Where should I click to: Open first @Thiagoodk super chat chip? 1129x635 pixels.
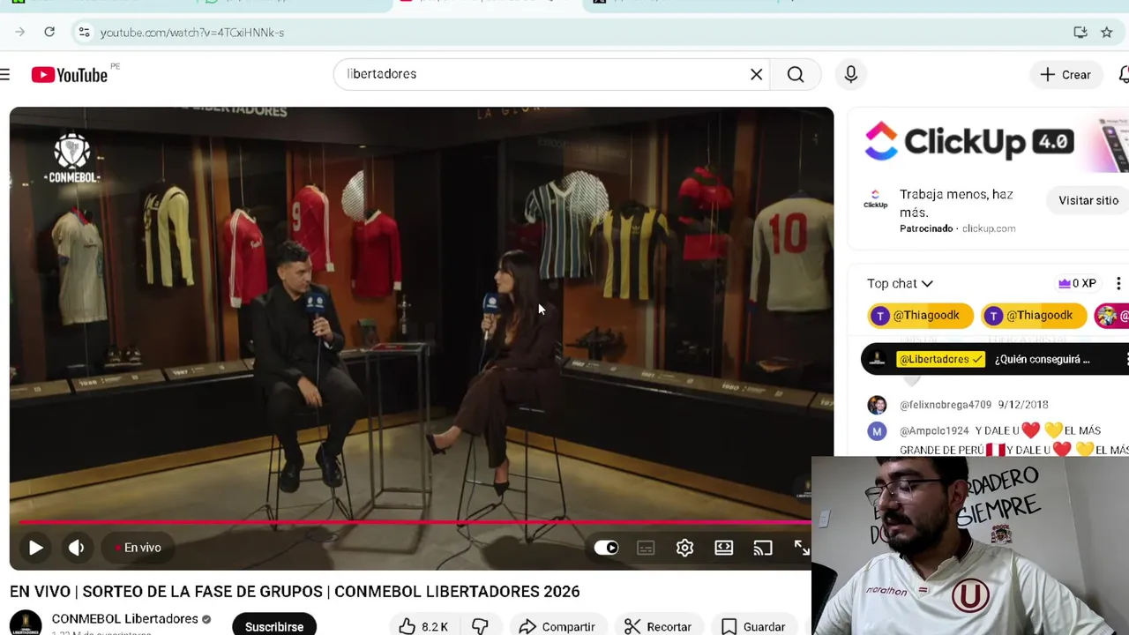point(920,316)
